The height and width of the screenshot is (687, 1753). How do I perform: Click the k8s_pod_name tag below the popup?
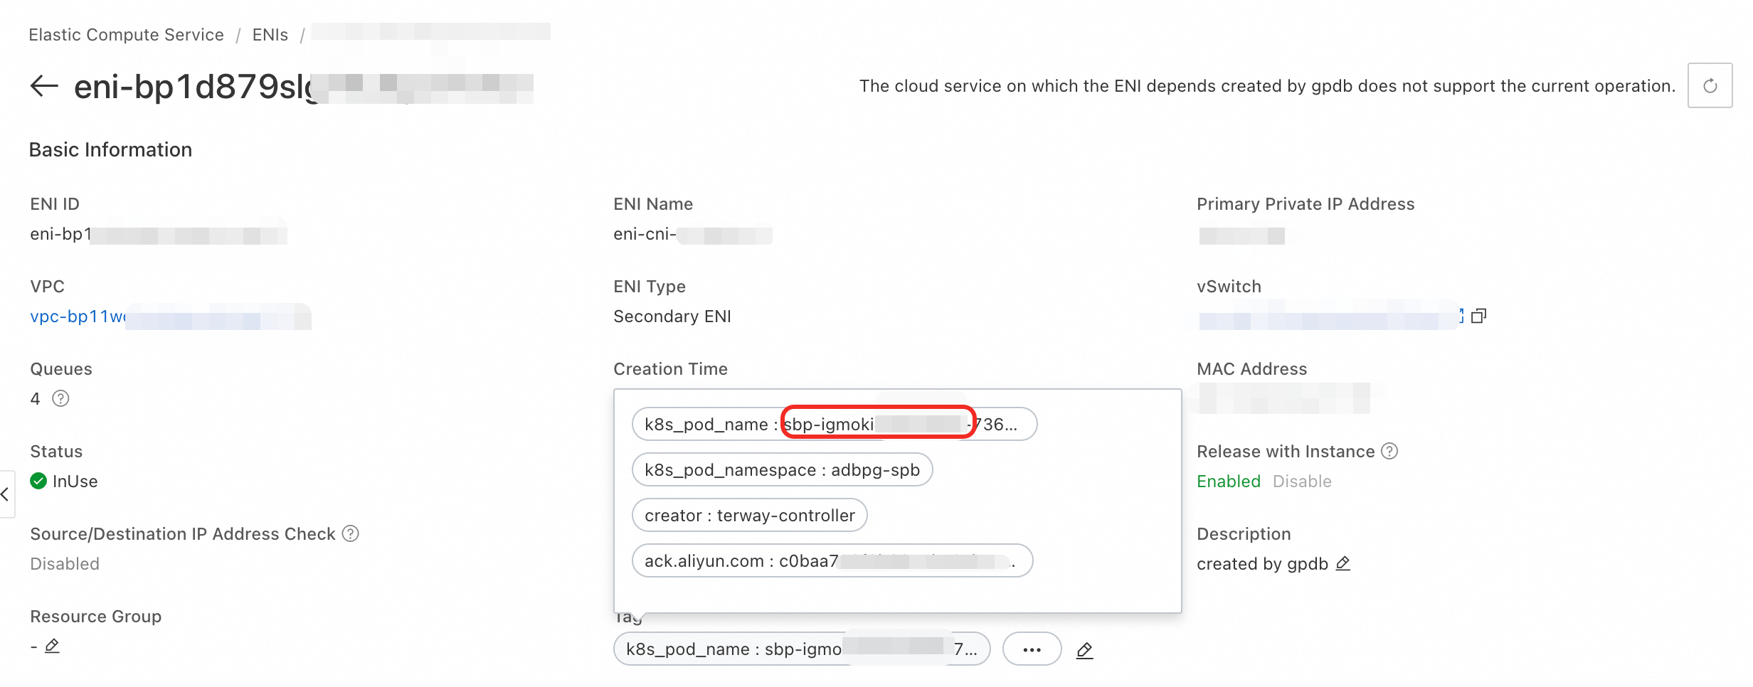pos(802,649)
